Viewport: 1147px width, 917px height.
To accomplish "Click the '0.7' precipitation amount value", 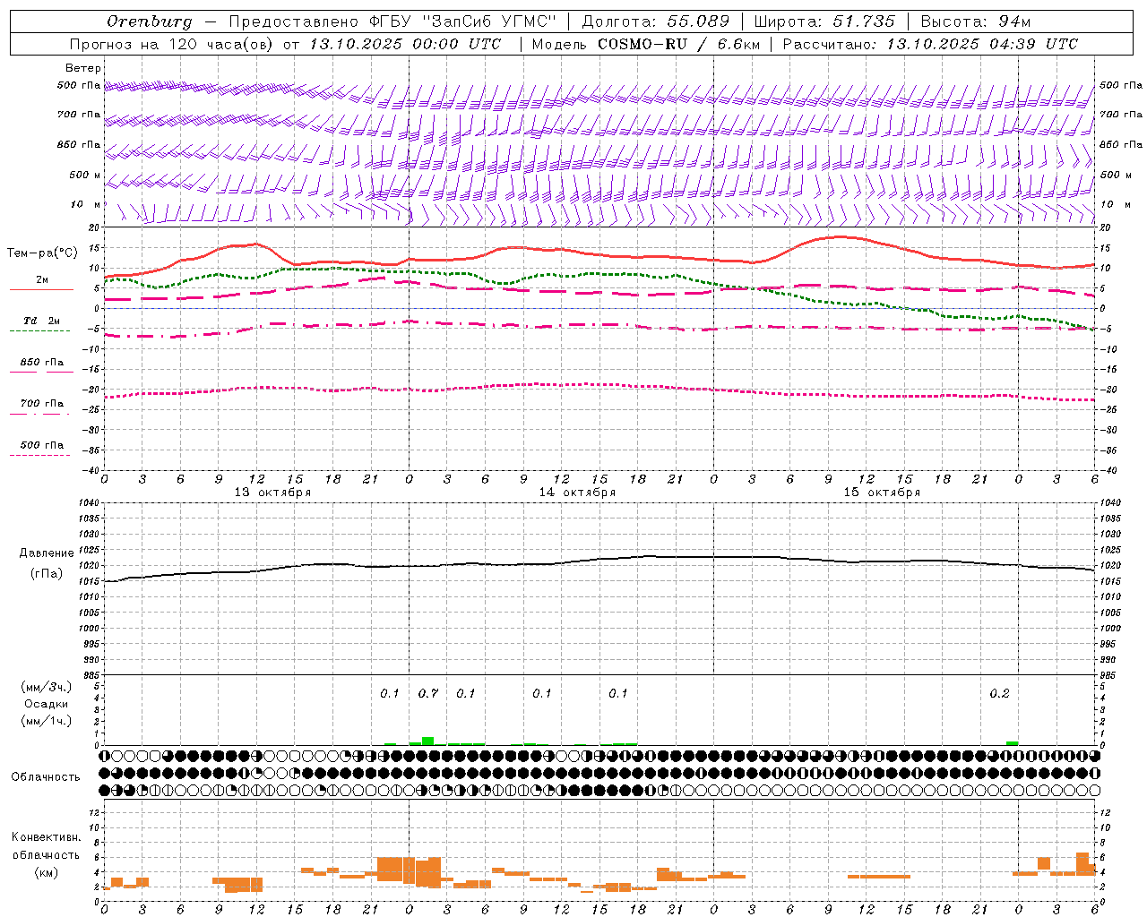I will (x=428, y=693).
